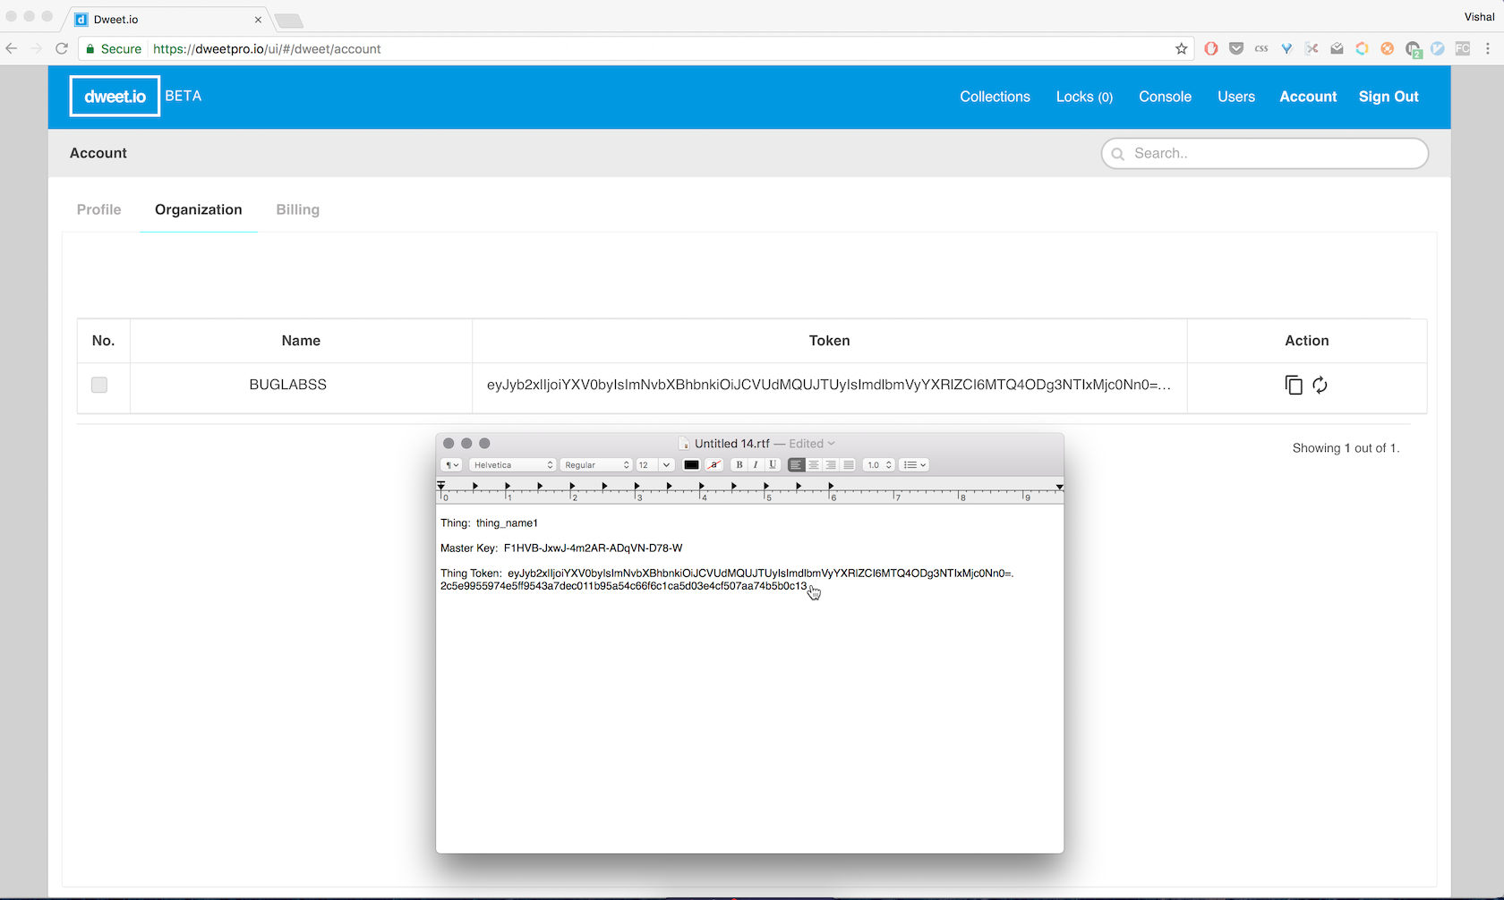Image resolution: width=1504 pixels, height=900 pixels.
Task: Open the text background color swatch
Action: point(714,465)
